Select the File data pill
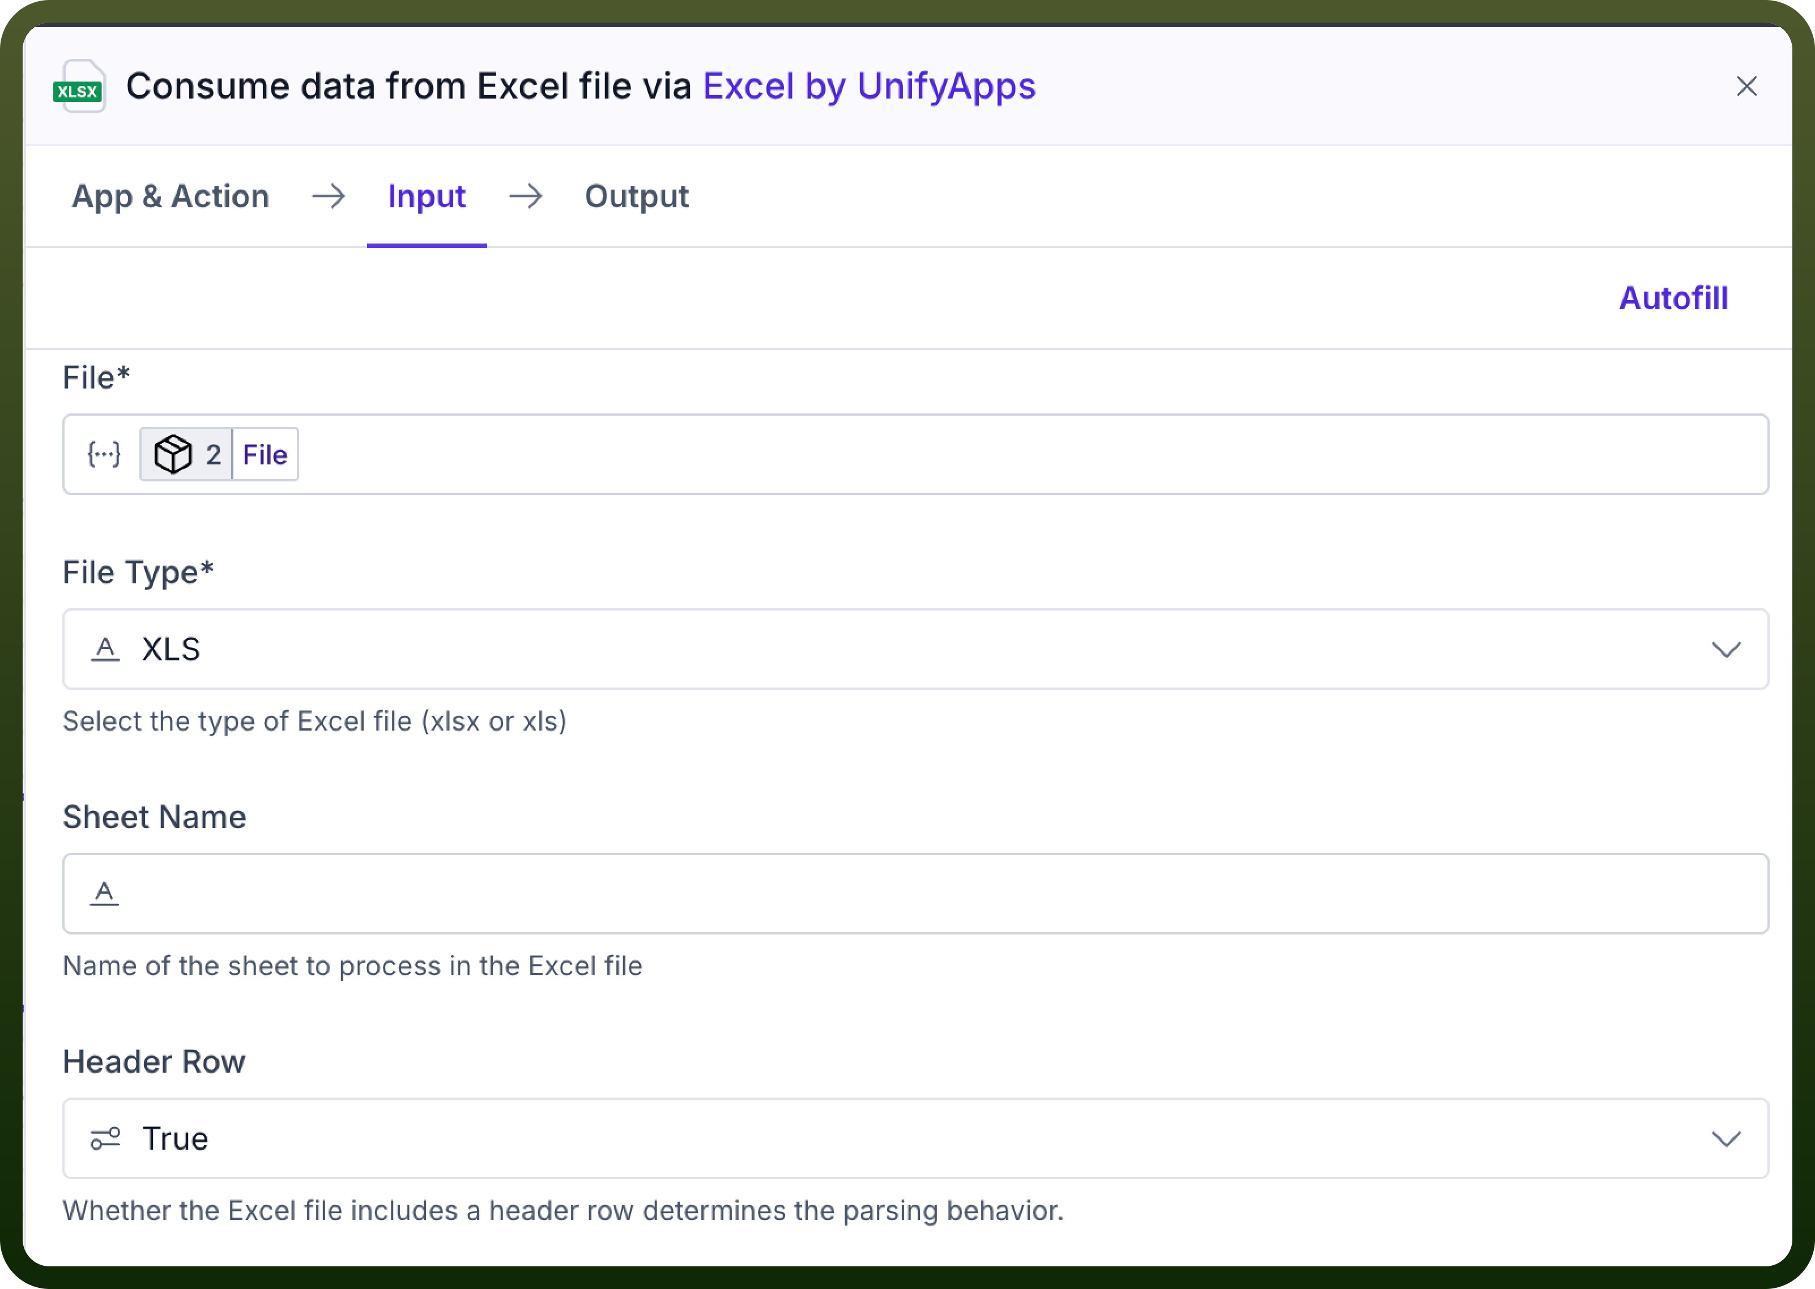The image size is (1815, 1289). [x=219, y=454]
